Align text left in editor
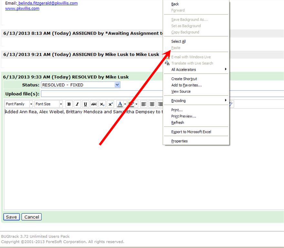 pyautogui.click(x=144, y=104)
